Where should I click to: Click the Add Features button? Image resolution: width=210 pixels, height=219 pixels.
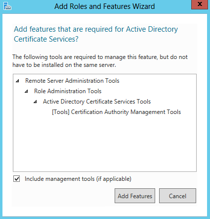135,196
